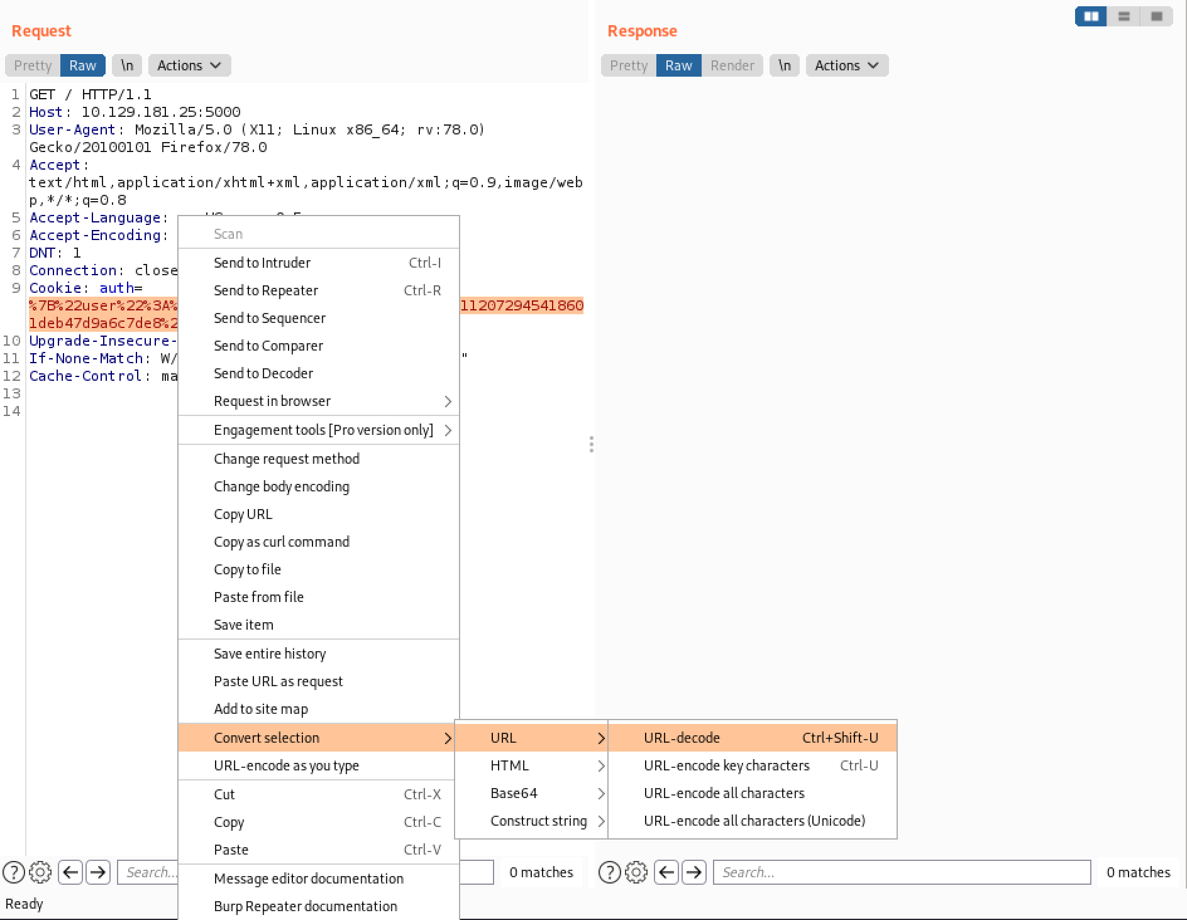Open Response pane search settings gear
Screen dimensions: 1187x920
[x=636, y=872]
